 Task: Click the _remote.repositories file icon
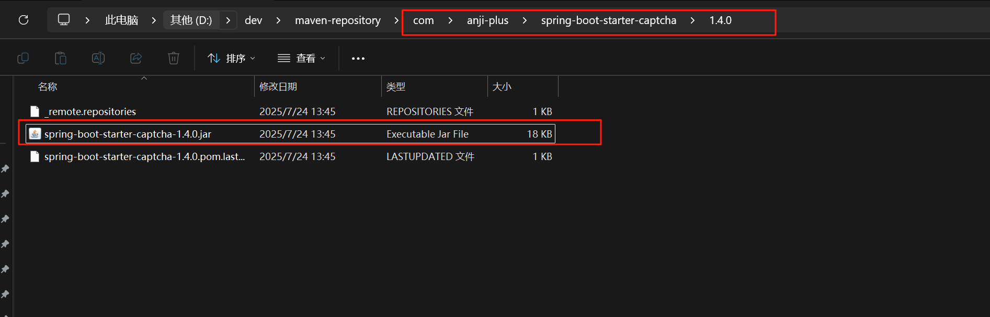point(35,111)
